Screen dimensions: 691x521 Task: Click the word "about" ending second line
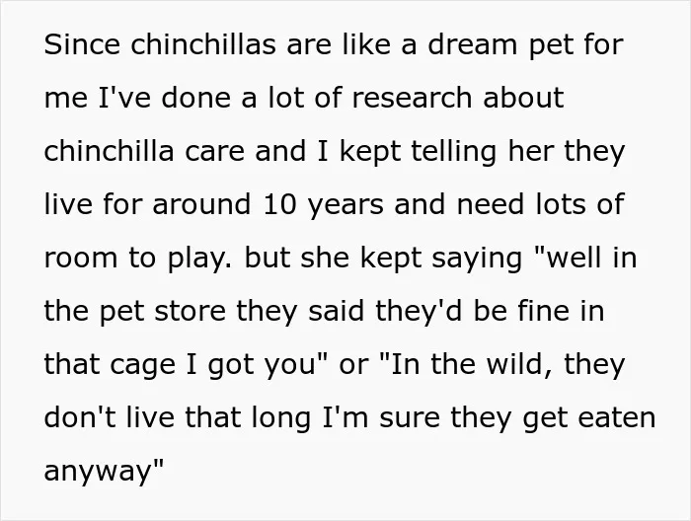[x=523, y=98]
